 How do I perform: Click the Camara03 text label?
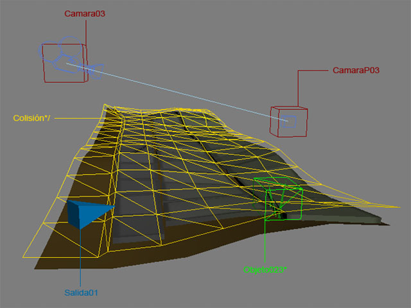coord(84,13)
